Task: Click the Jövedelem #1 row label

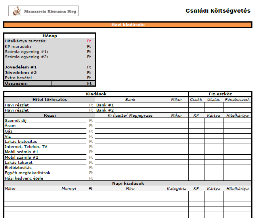Action: tap(21, 67)
